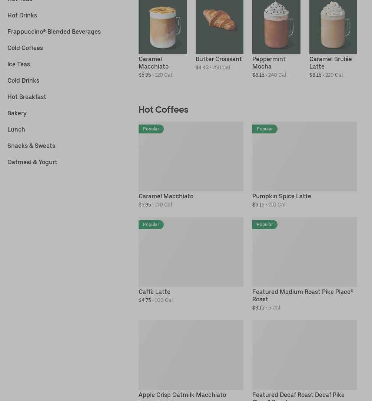Open the Bakery category
Image resolution: width=372 pixels, height=401 pixels.
17,113
